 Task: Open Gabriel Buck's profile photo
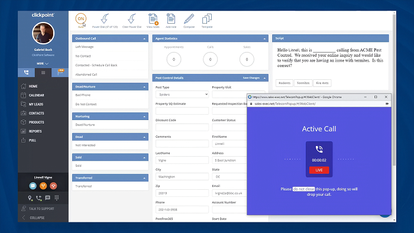[43, 33]
